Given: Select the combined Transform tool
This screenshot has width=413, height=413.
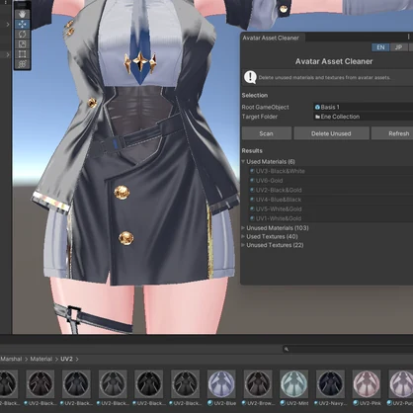Looking at the screenshot, I should coord(22,64).
